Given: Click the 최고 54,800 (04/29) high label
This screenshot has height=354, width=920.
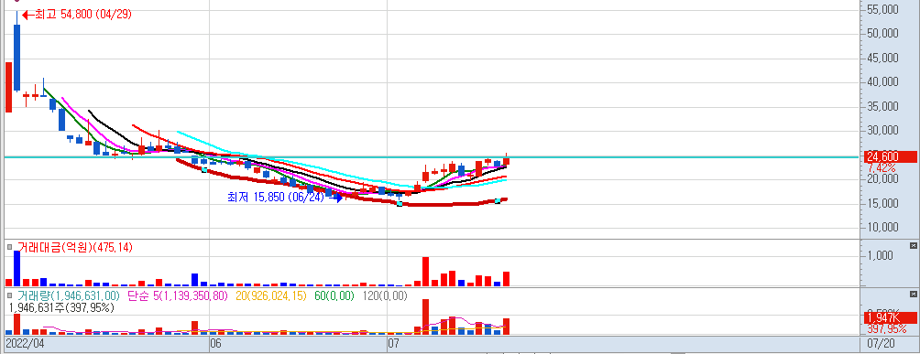Looking at the screenshot, I should tap(83, 15).
